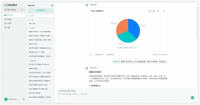200x105 pixels.
Task: Click the 下单记录 datasource chip in input box
Action: click(72, 91)
